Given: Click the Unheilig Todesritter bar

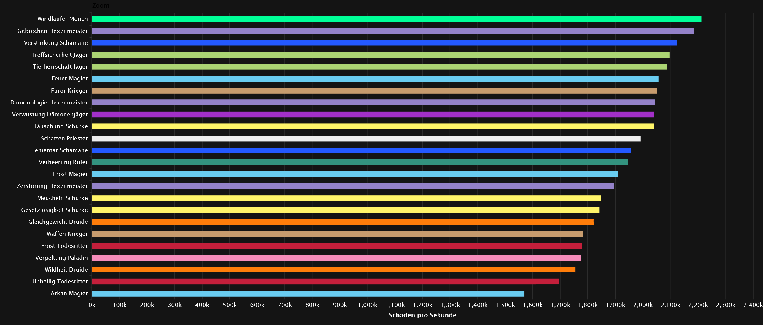Looking at the screenshot, I should click(x=326, y=281).
